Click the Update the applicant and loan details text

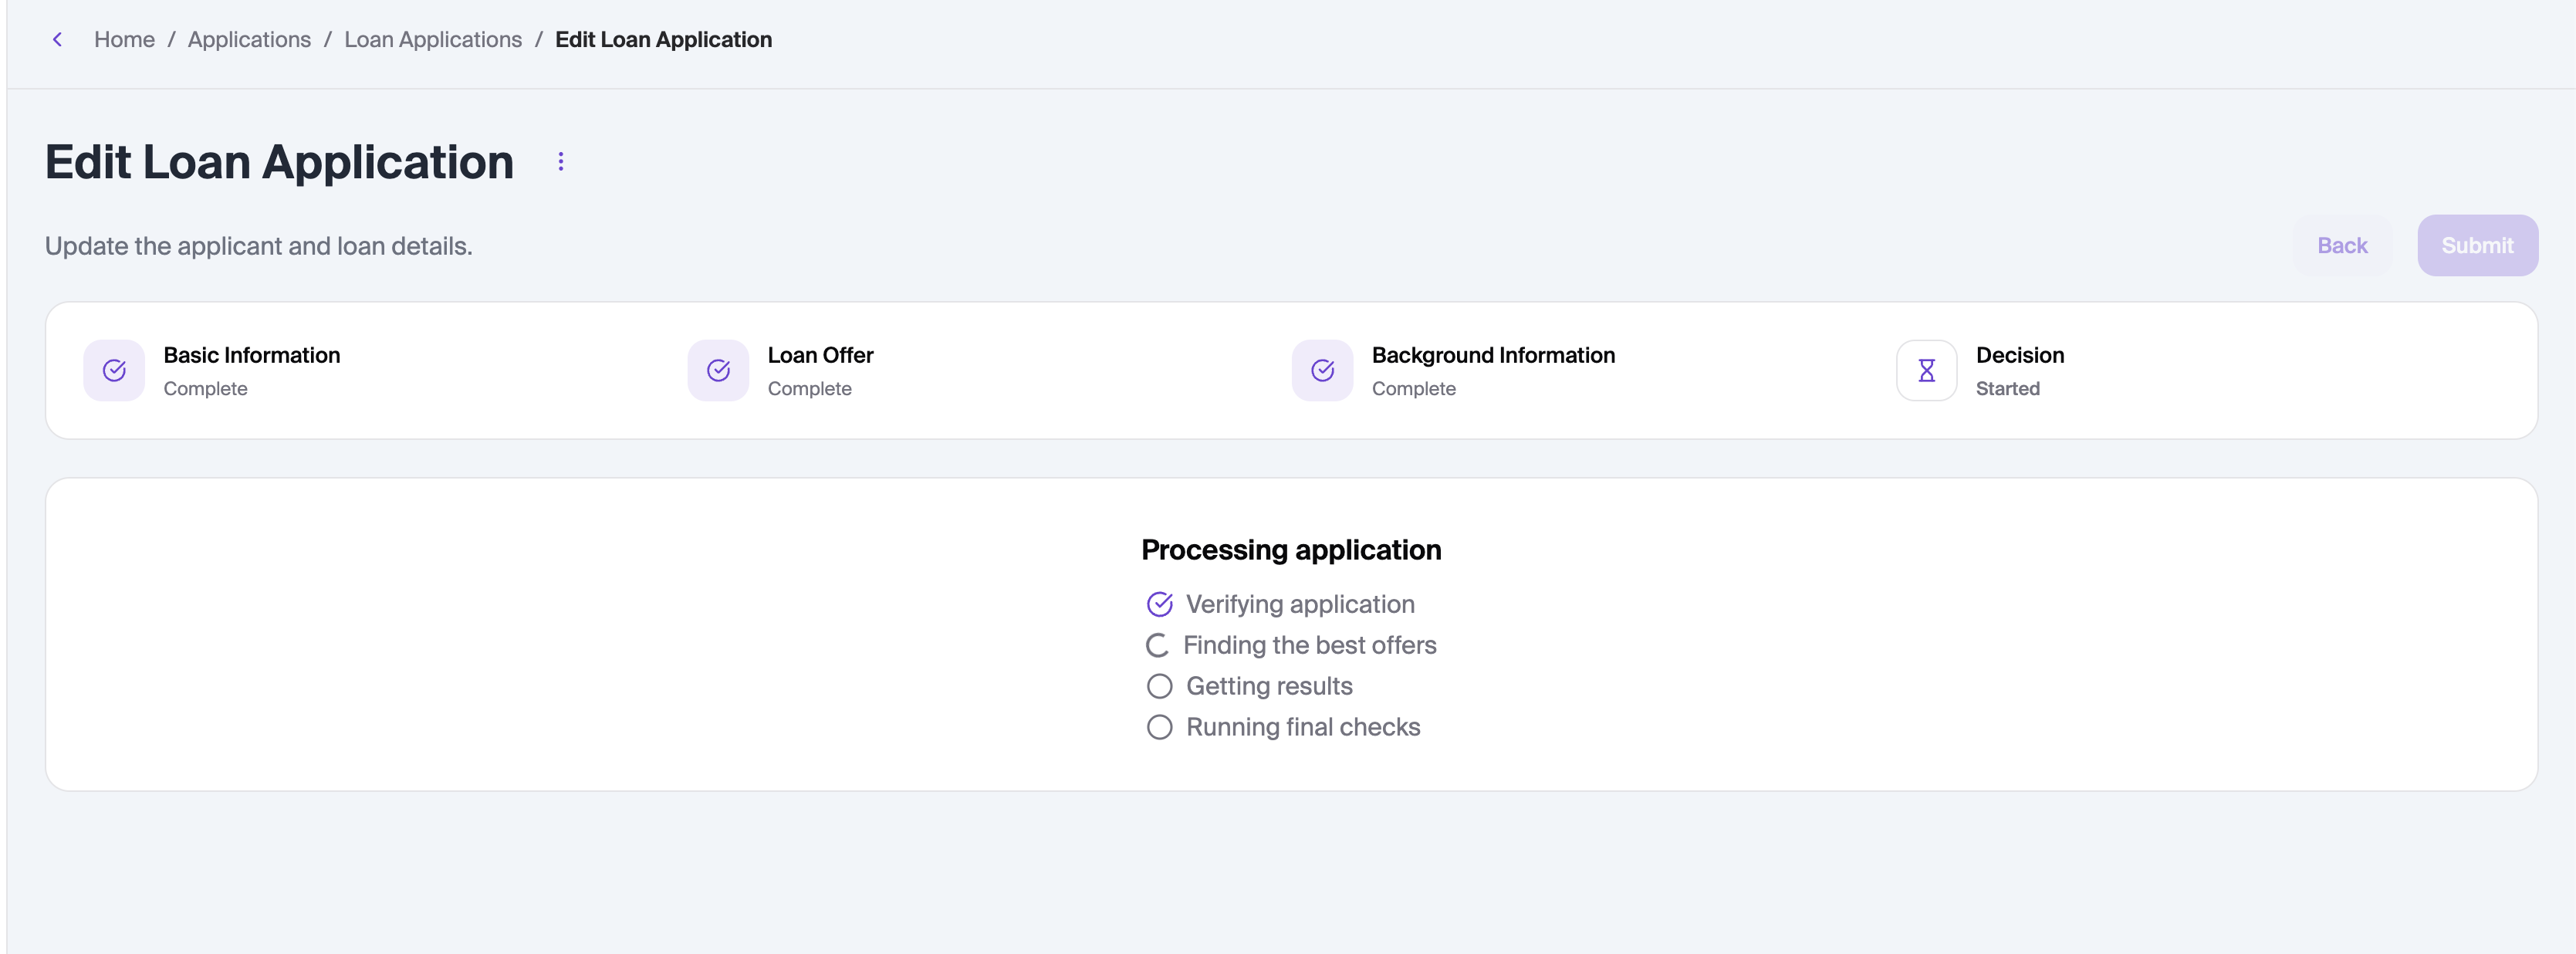[258, 246]
